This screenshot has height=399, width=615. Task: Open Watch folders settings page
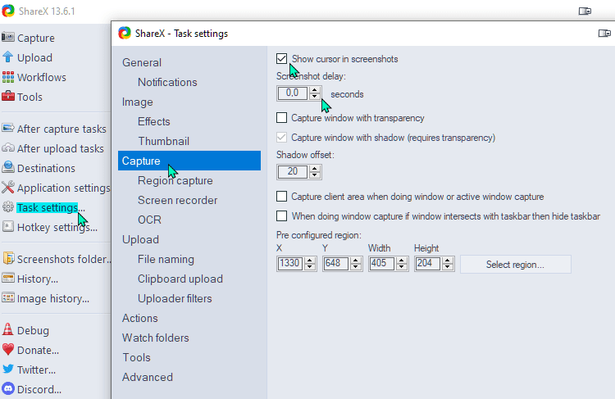(155, 338)
